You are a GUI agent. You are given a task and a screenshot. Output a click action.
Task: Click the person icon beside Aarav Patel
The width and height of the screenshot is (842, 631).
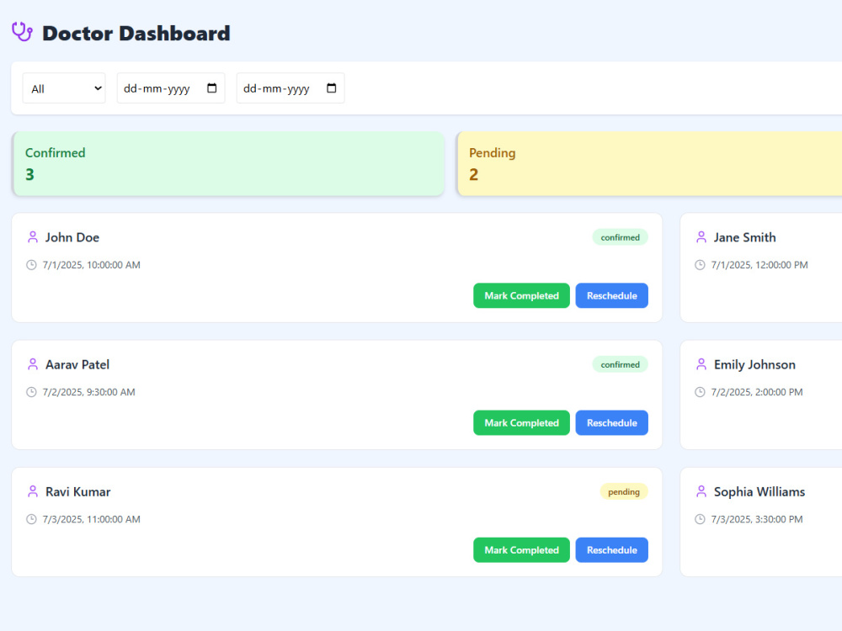point(33,364)
